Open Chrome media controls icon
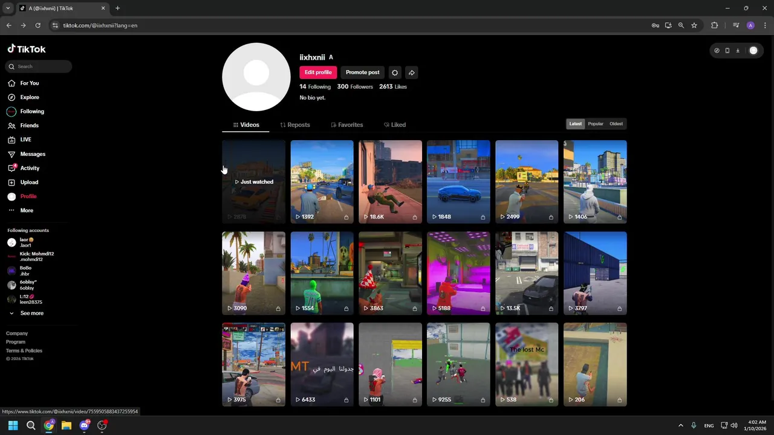This screenshot has width=774, height=435. pyautogui.click(x=736, y=25)
